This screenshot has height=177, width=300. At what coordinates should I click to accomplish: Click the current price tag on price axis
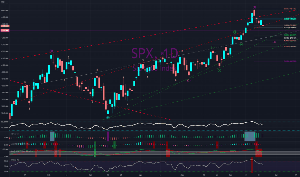5,26
